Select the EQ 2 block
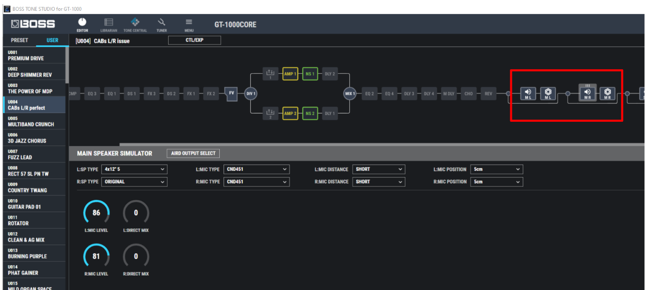This screenshot has width=645, height=290. pos(369,93)
